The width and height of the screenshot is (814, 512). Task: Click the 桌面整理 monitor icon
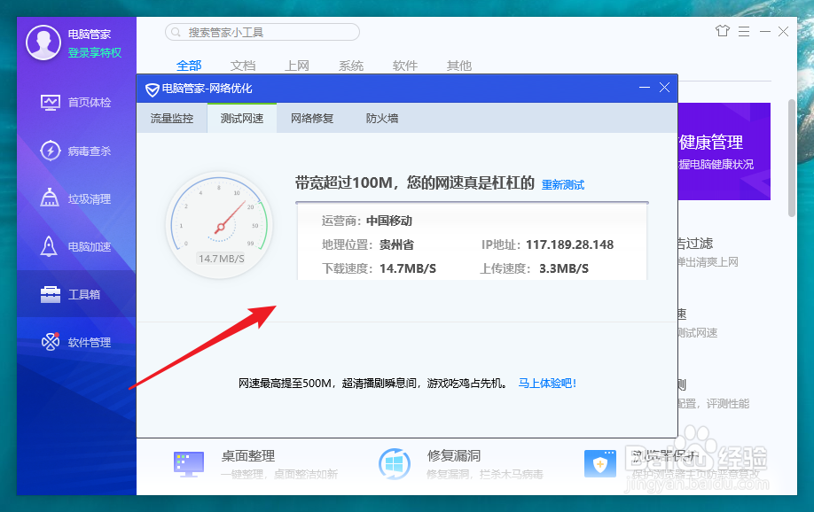(189, 464)
